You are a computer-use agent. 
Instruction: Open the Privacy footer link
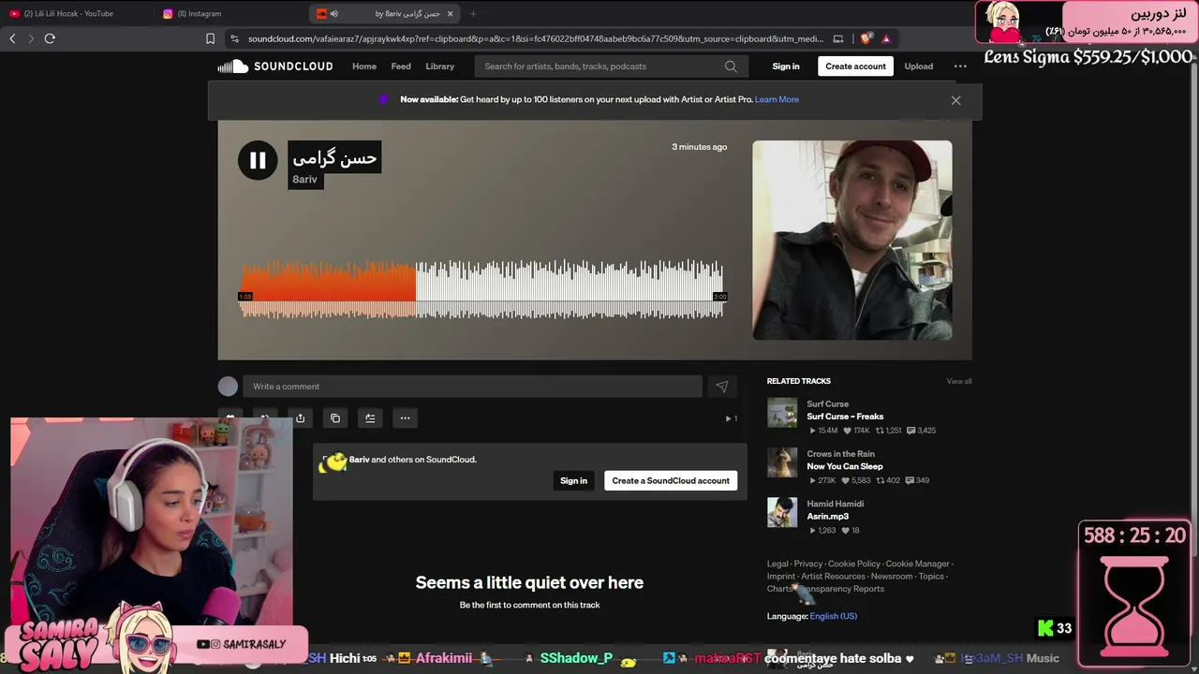pyautogui.click(x=808, y=564)
